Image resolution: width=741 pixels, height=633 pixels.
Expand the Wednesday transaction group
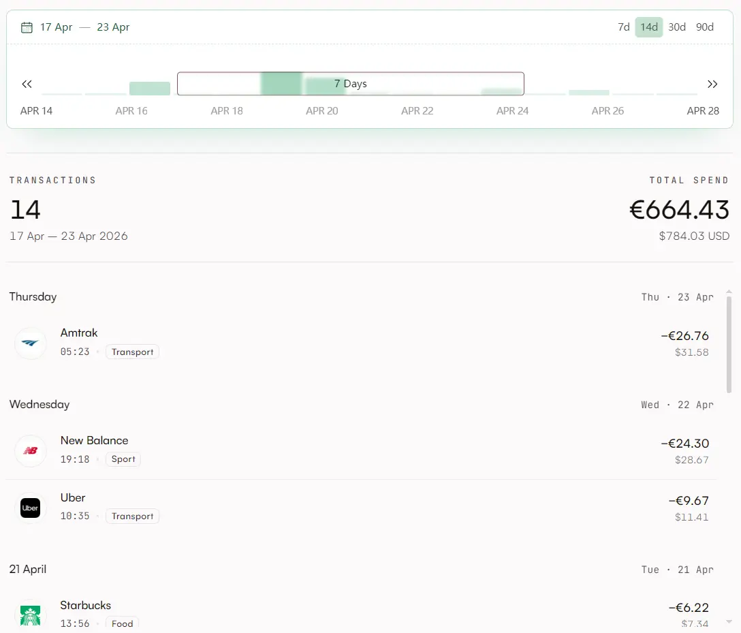coord(39,404)
